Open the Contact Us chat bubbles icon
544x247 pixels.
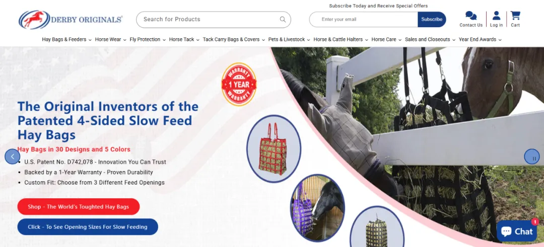click(471, 16)
